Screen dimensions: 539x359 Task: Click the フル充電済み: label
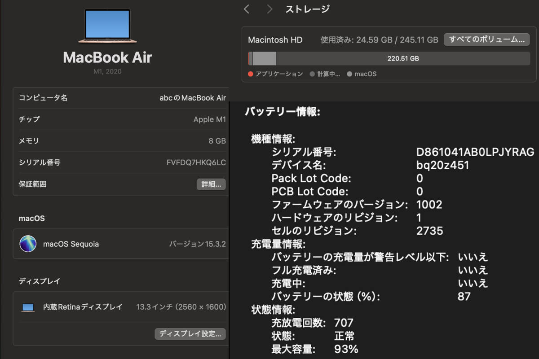[304, 270]
